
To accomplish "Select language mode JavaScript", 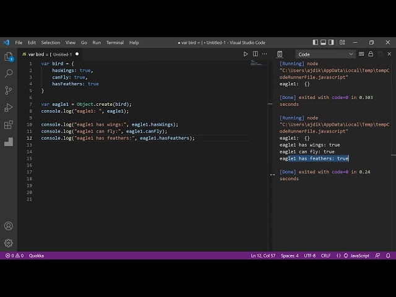I will point(359,256).
